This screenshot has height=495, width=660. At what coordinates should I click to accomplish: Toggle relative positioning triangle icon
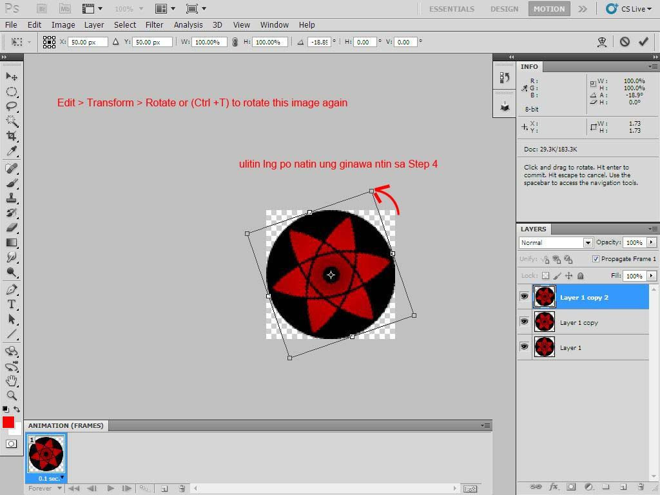(x=115, y=42)
